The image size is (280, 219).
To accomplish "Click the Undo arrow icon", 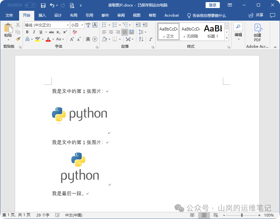I will click(x=52, y=5).
